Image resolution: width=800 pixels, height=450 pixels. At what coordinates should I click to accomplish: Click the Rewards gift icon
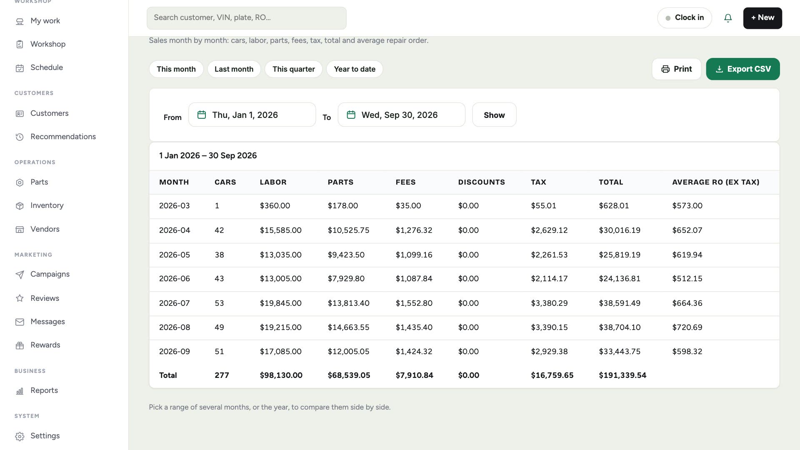[20, 345]
